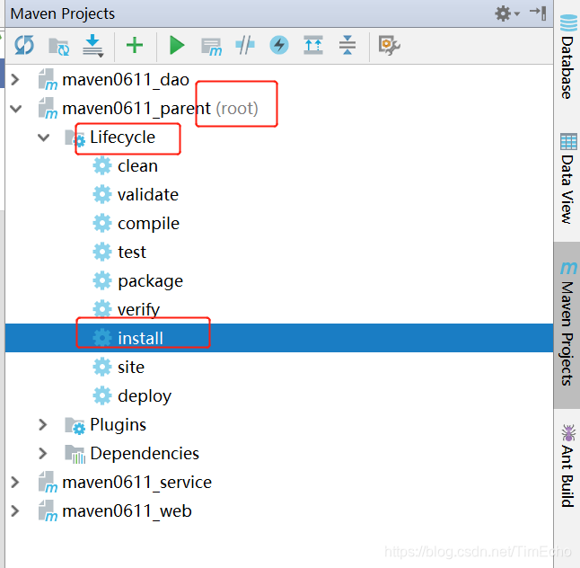
Task: Open the Database side tab
Action: point(567,57)
